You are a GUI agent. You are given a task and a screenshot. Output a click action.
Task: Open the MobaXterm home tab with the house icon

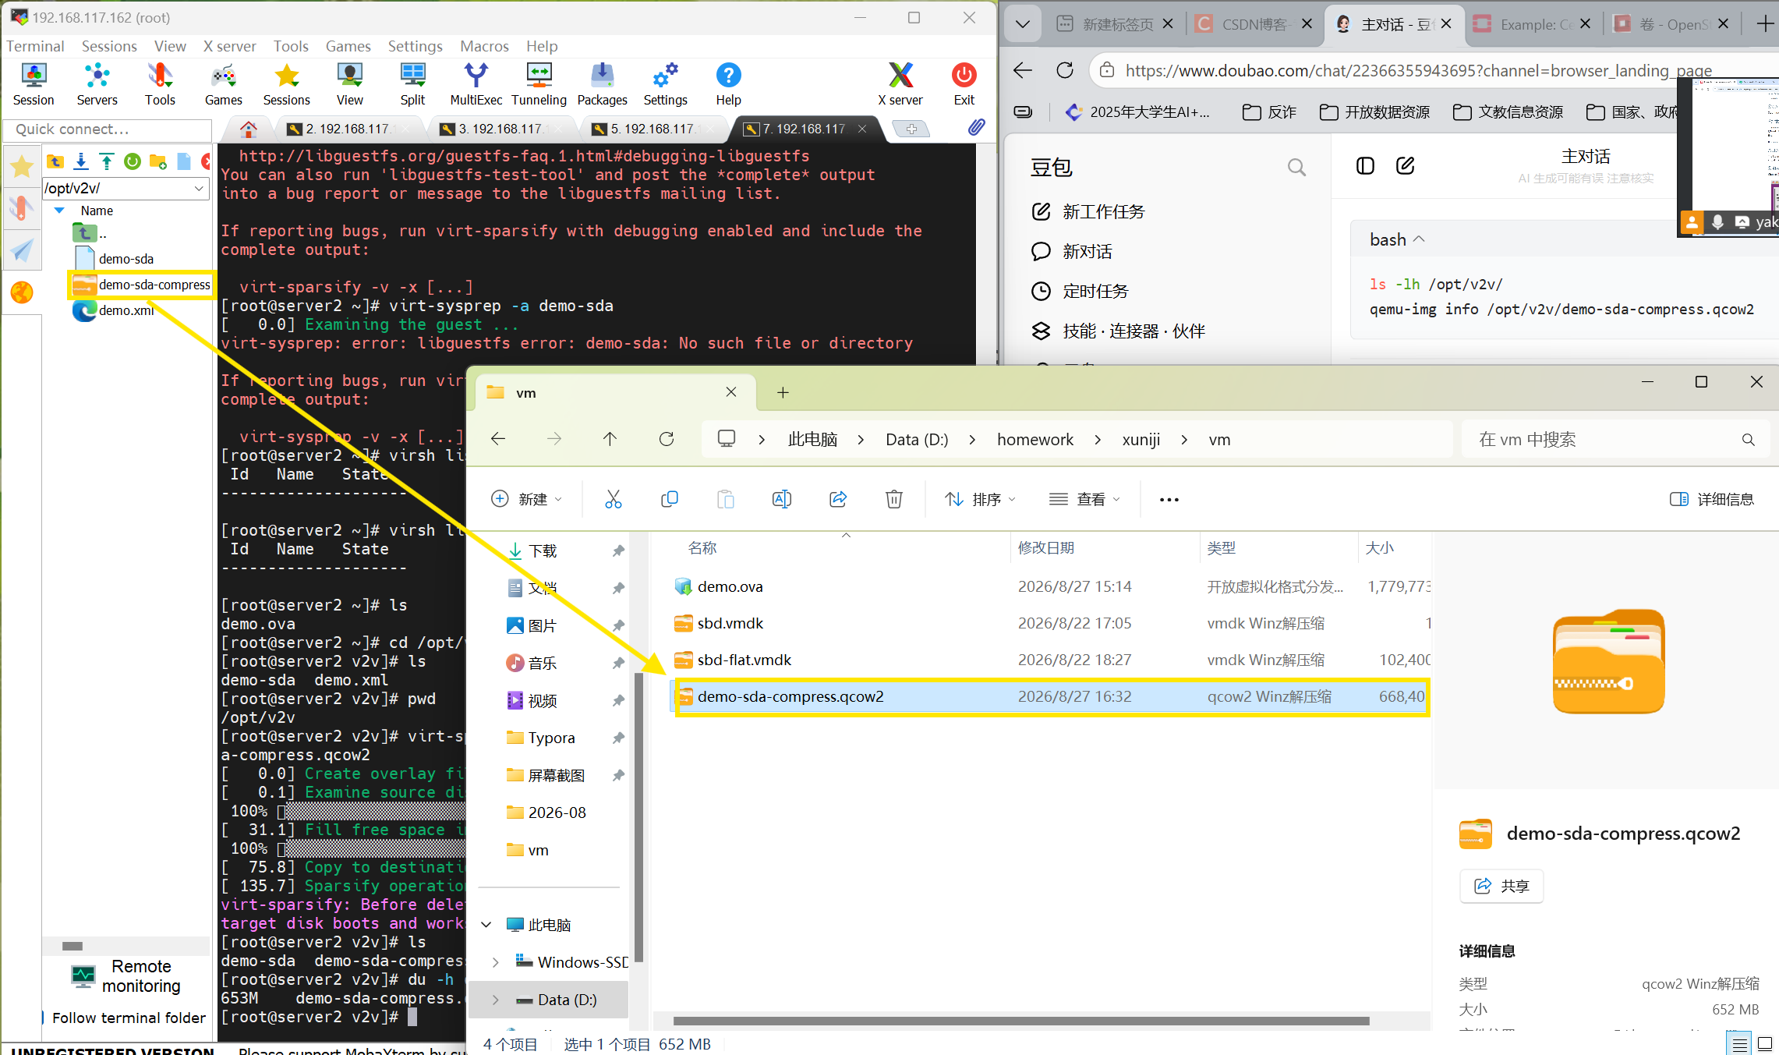coord(248,129)
